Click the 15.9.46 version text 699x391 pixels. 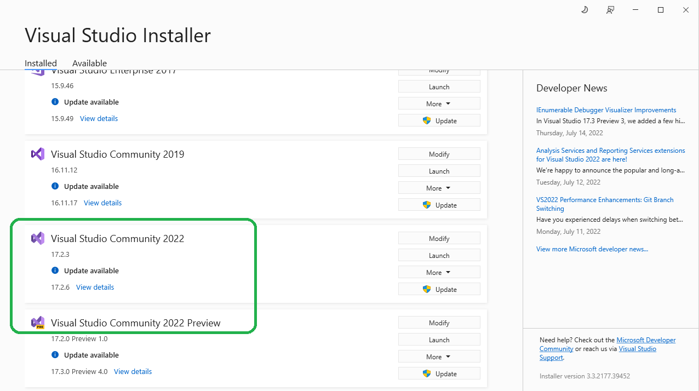pos(62,86)
